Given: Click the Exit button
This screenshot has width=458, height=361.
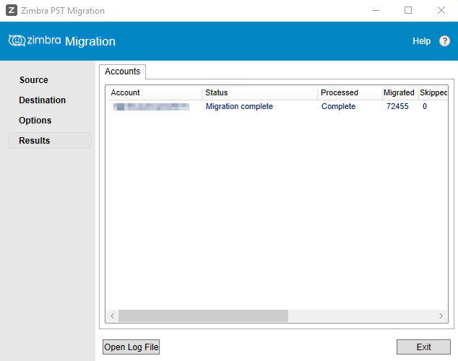Looking at the screenshot, I should (423, 347).
